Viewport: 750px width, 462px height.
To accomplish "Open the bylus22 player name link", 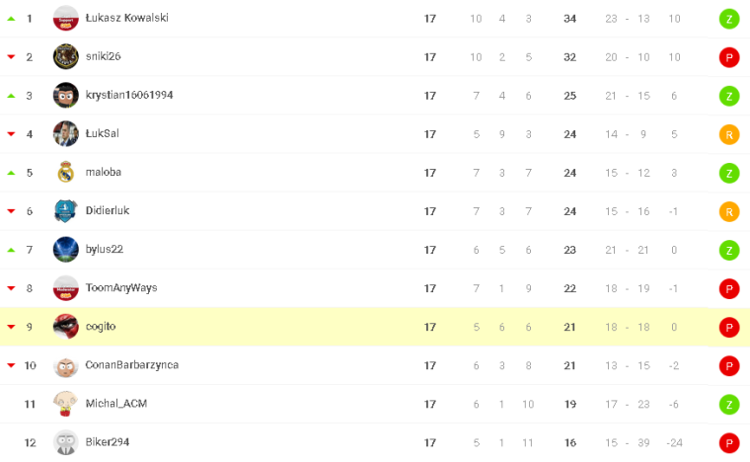I will point(104,249).
